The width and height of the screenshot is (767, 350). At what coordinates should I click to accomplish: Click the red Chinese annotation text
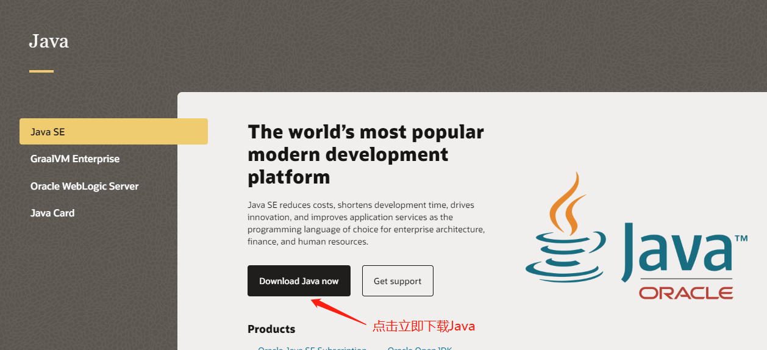pyautogui.click(x=424, y=326)
